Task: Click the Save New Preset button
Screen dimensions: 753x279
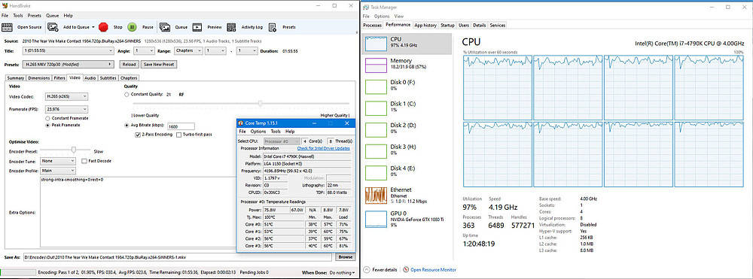Action: (159, 64)
